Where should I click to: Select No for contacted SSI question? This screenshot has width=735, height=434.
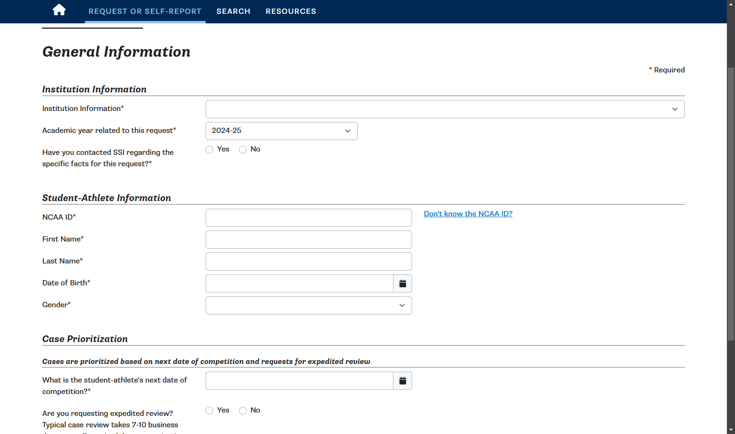tap(243, 150)
